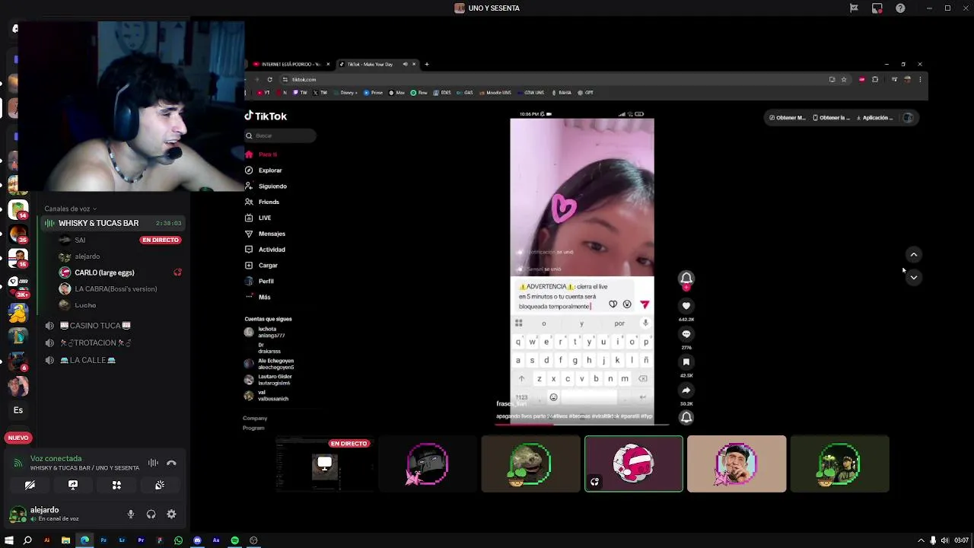Open comments on the TikTok video
This screenshot has height=548, width=974.
[x=686, y=334]
